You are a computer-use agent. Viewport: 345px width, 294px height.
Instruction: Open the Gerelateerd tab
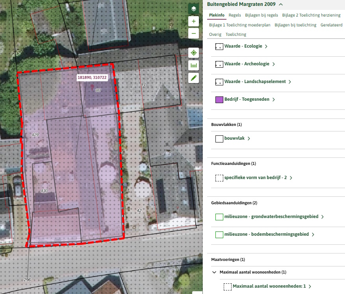[332, 25]
